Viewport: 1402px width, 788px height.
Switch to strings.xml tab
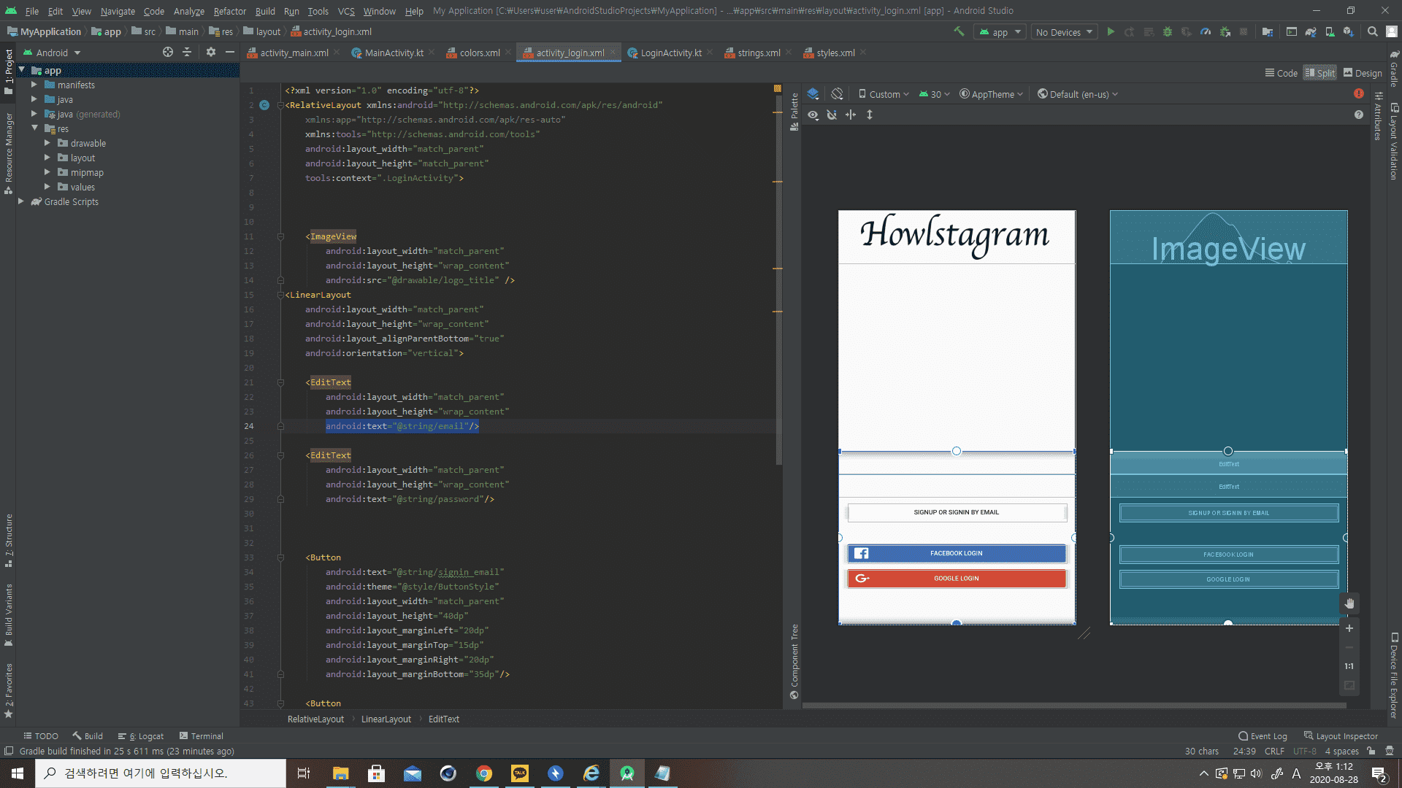tap(759, 53)
